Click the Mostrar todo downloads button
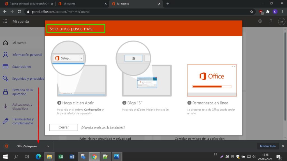287x161 pixels. coord(268,146)
